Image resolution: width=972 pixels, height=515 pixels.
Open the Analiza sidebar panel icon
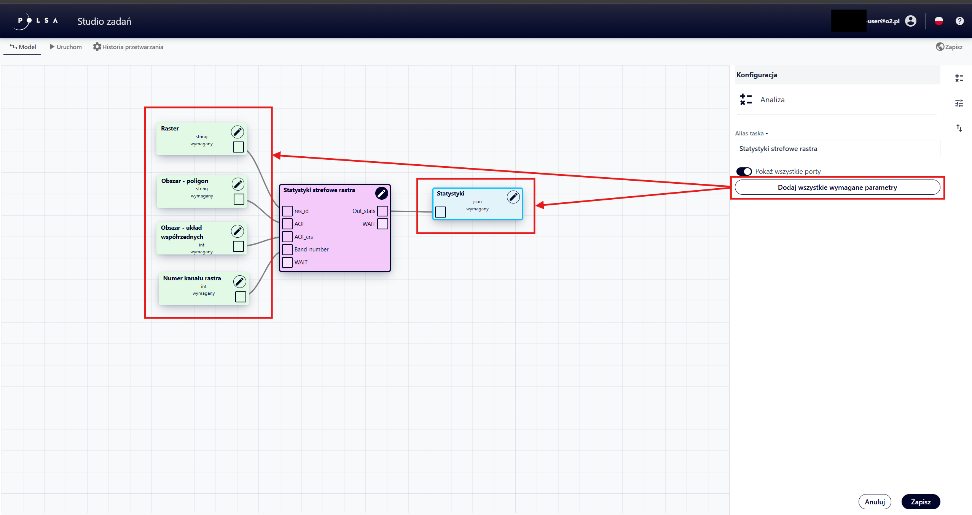pyautogui.click(x=959, y=78)
